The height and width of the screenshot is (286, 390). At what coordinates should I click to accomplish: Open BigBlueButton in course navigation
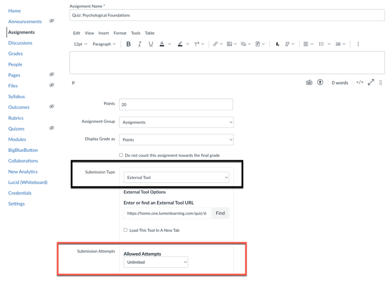pyautogui.click(x=23, y=150)
